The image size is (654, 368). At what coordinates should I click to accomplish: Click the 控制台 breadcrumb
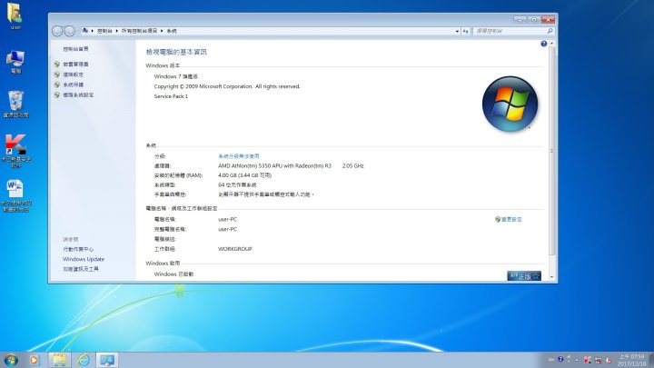coord(104,31)
